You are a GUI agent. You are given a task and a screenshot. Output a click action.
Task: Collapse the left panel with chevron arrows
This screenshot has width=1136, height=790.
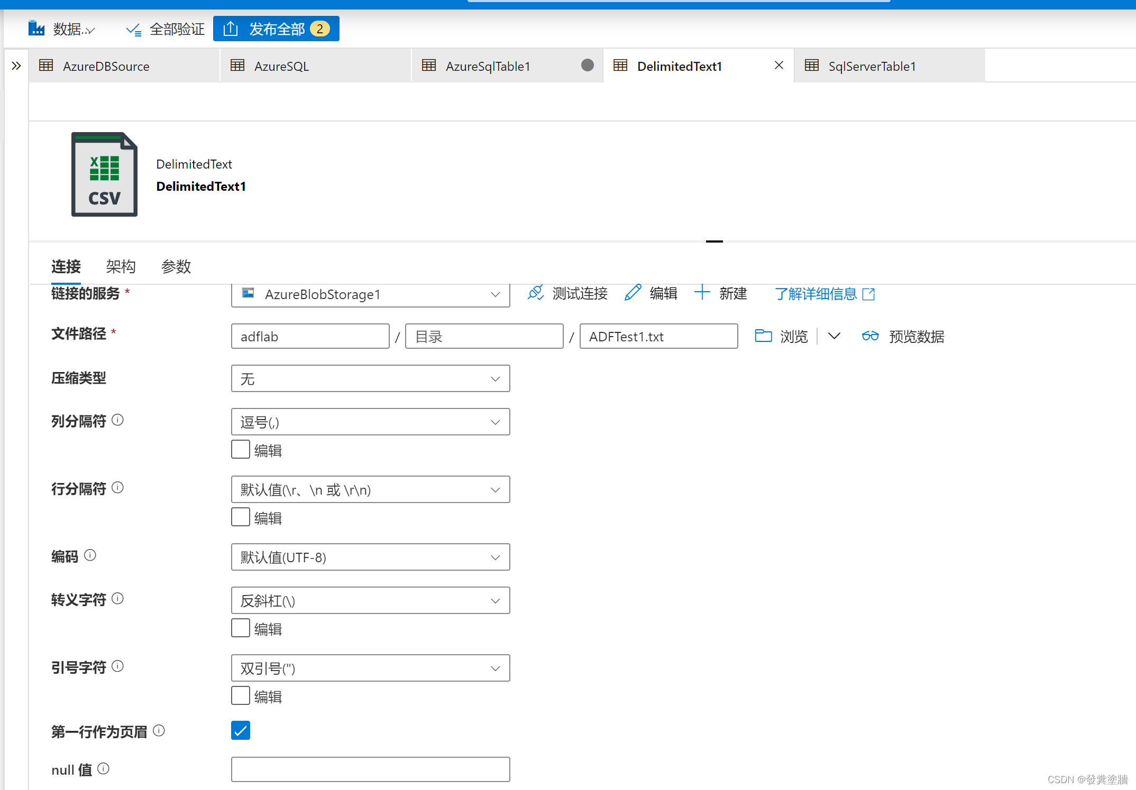(15, 64)
